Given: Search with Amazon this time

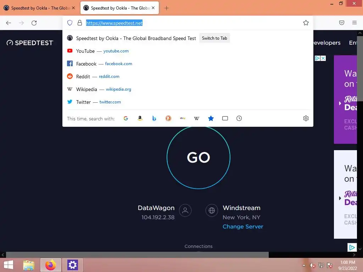Looking at the screenshot, I should (x=140, y=118).
